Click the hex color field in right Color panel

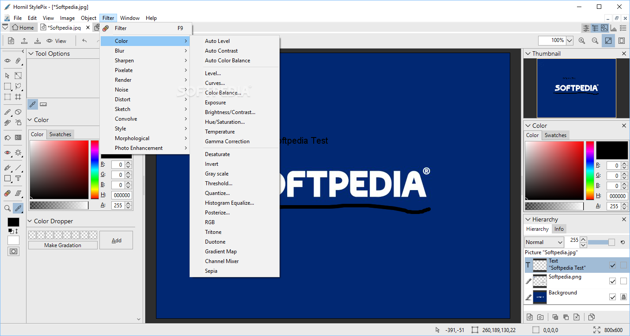pos(617,196)
